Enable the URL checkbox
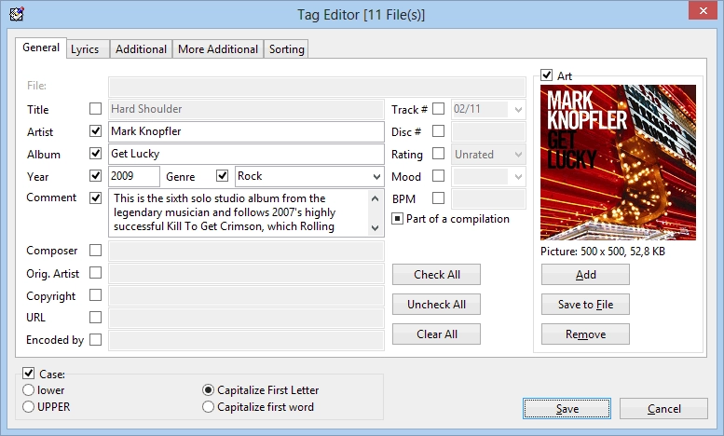This screenshot has width=724, height=436. [96, 318]
